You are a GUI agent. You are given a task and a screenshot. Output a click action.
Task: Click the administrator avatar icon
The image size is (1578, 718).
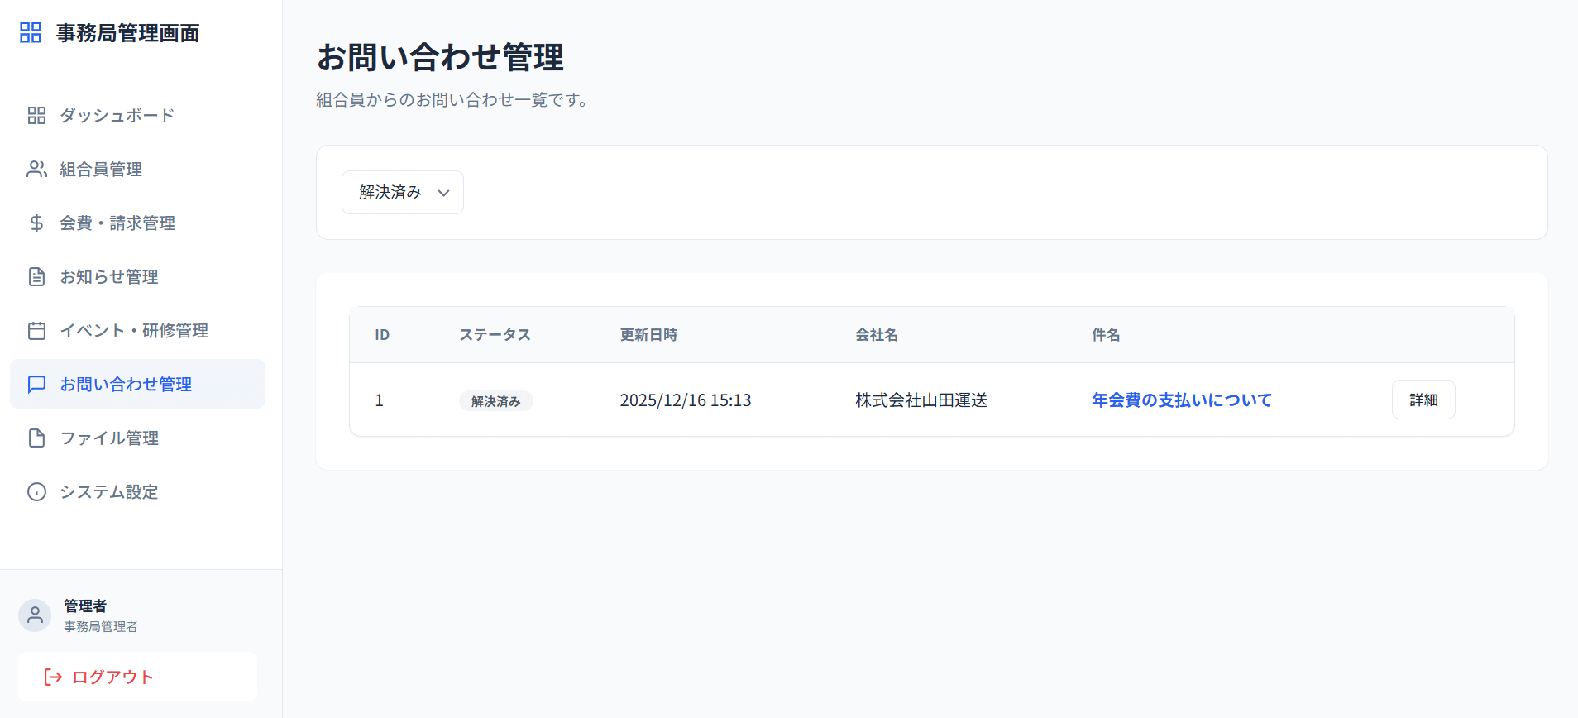coord(35,615)
